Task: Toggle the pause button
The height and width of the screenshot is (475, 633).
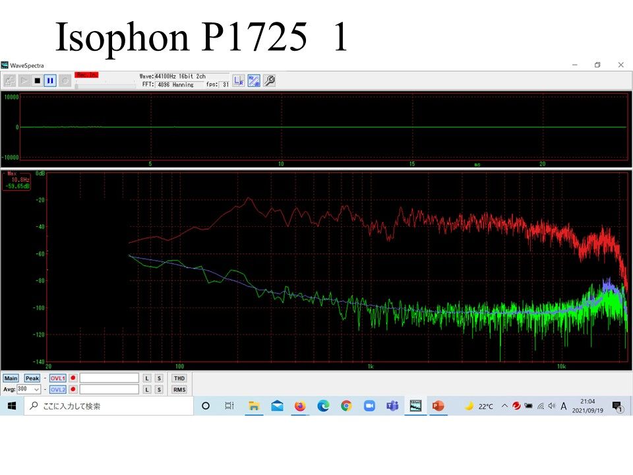Action: click(x=50, y=80)
